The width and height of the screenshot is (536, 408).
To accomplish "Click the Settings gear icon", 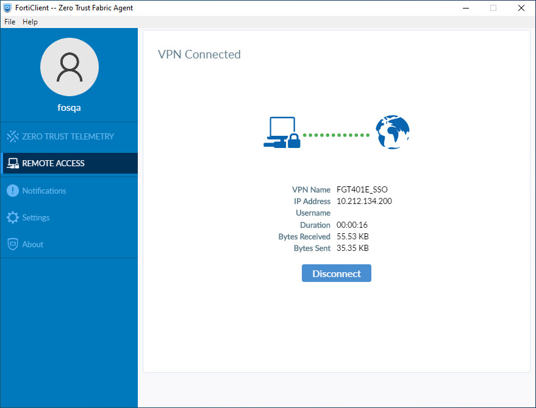I will click(x=12, y=217).
